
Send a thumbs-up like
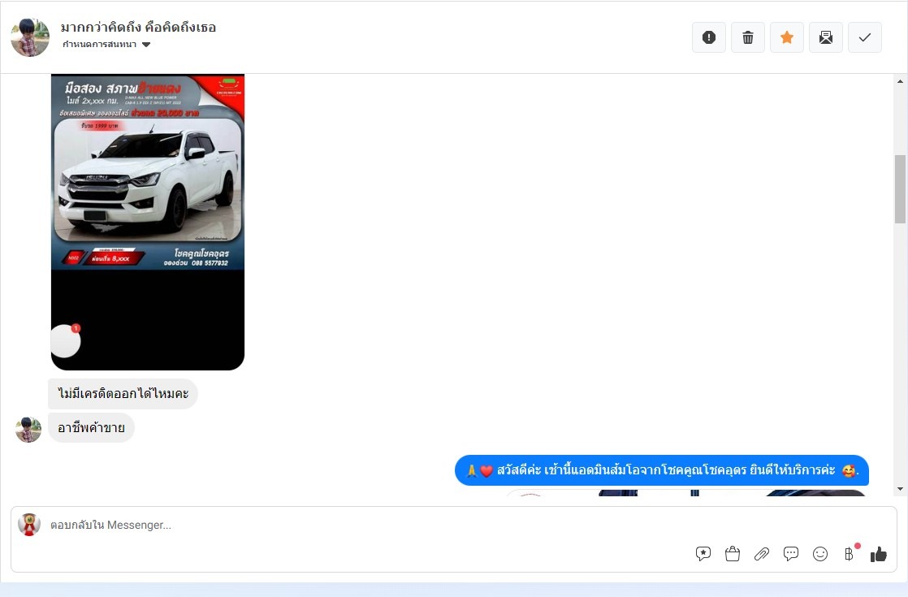click(879, 554)
